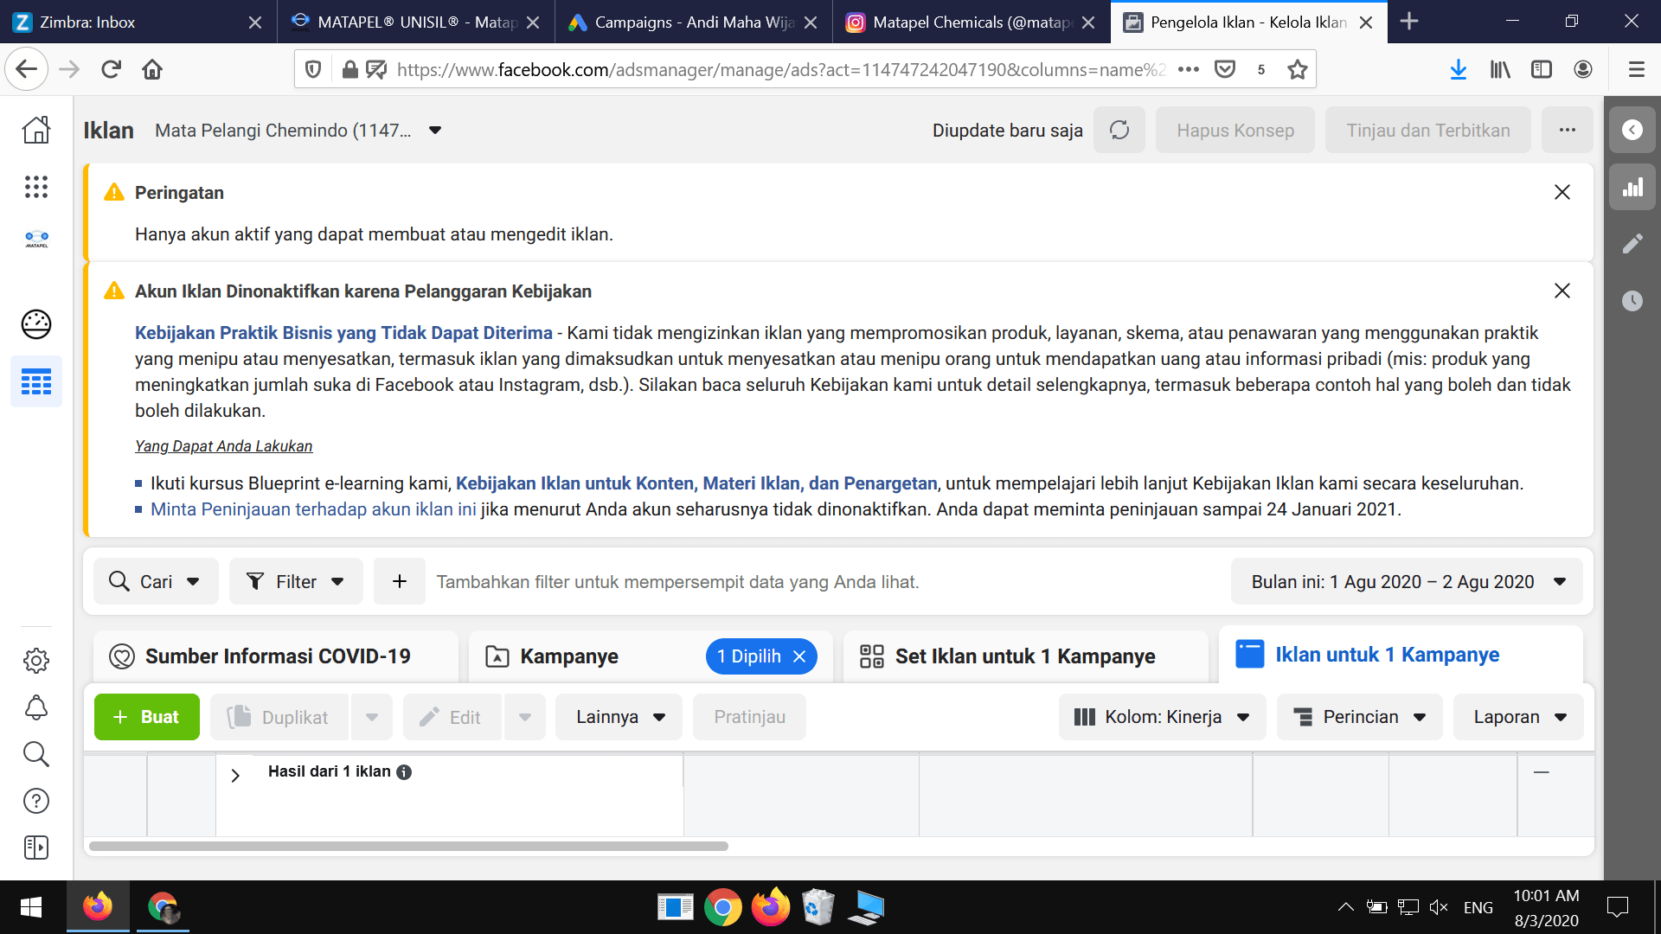Open the history clock icon on right
Viewport: 1661px width, 934px height.
(1632, 301)
